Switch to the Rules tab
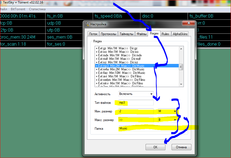Screen dimensions: 231x158 165,34
